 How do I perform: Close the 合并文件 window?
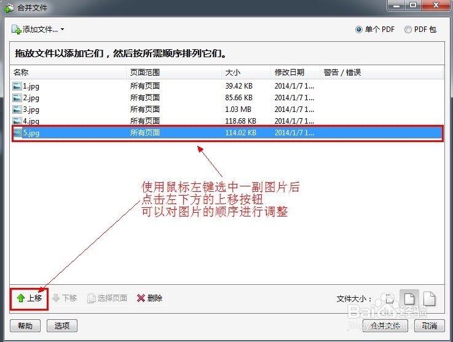coord(436,5)
